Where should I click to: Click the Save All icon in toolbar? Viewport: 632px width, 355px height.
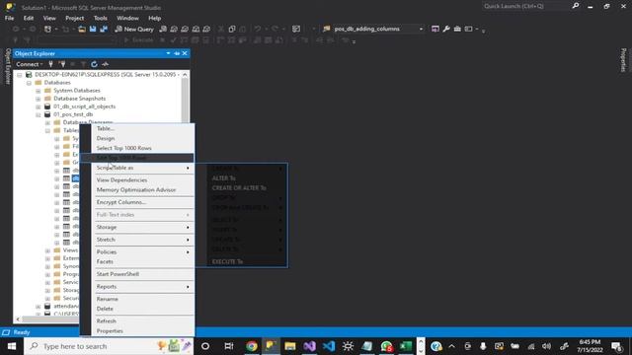pos(104,29)
